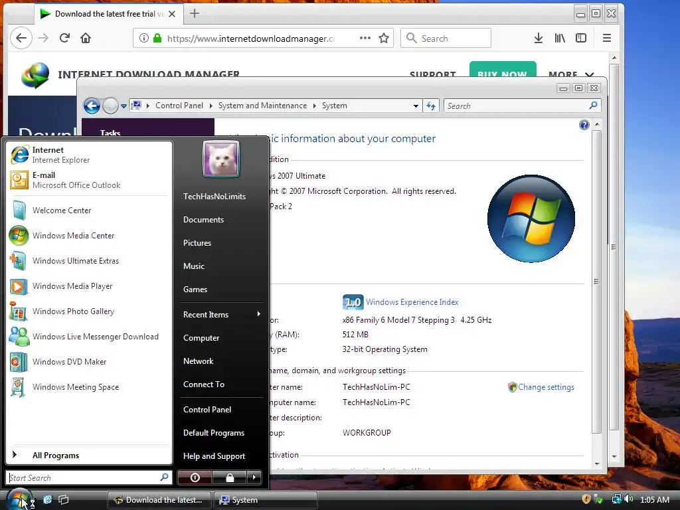
Task: Click System and Maintenance breadcrumb
Action: (262, 106)
